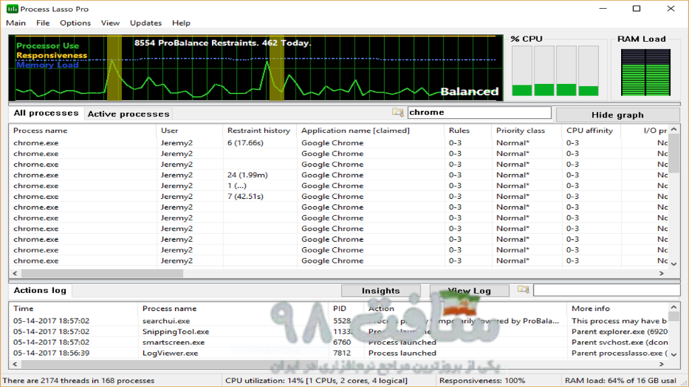Click the Processor Use graph legend label
689x387 pixels.
tap(48, 46)
